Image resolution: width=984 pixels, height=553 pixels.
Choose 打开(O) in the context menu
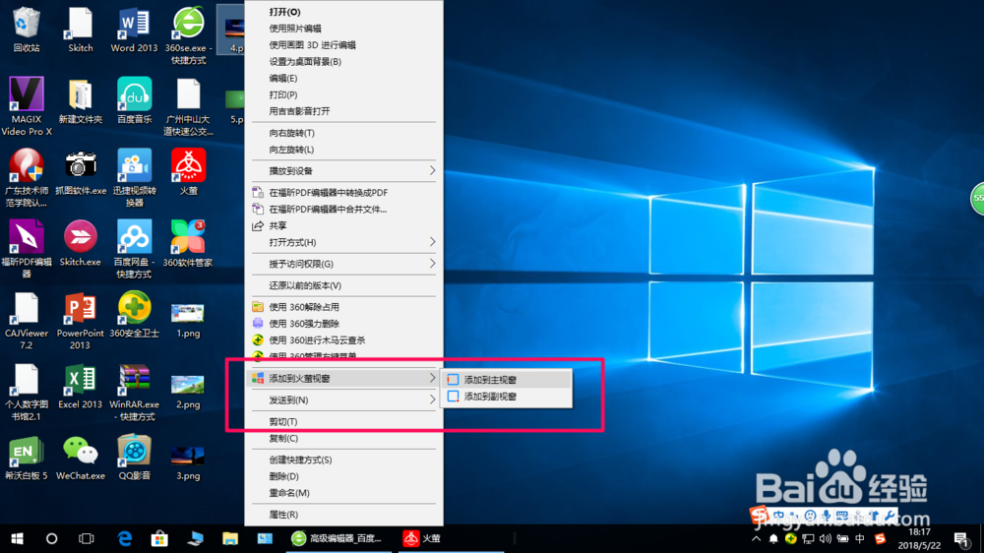point(343,12)
